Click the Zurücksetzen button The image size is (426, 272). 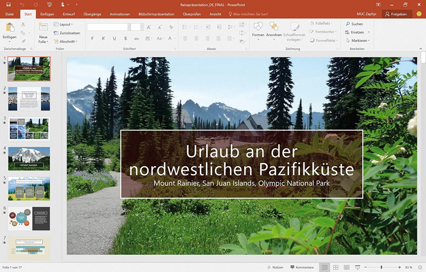[67, 33]
